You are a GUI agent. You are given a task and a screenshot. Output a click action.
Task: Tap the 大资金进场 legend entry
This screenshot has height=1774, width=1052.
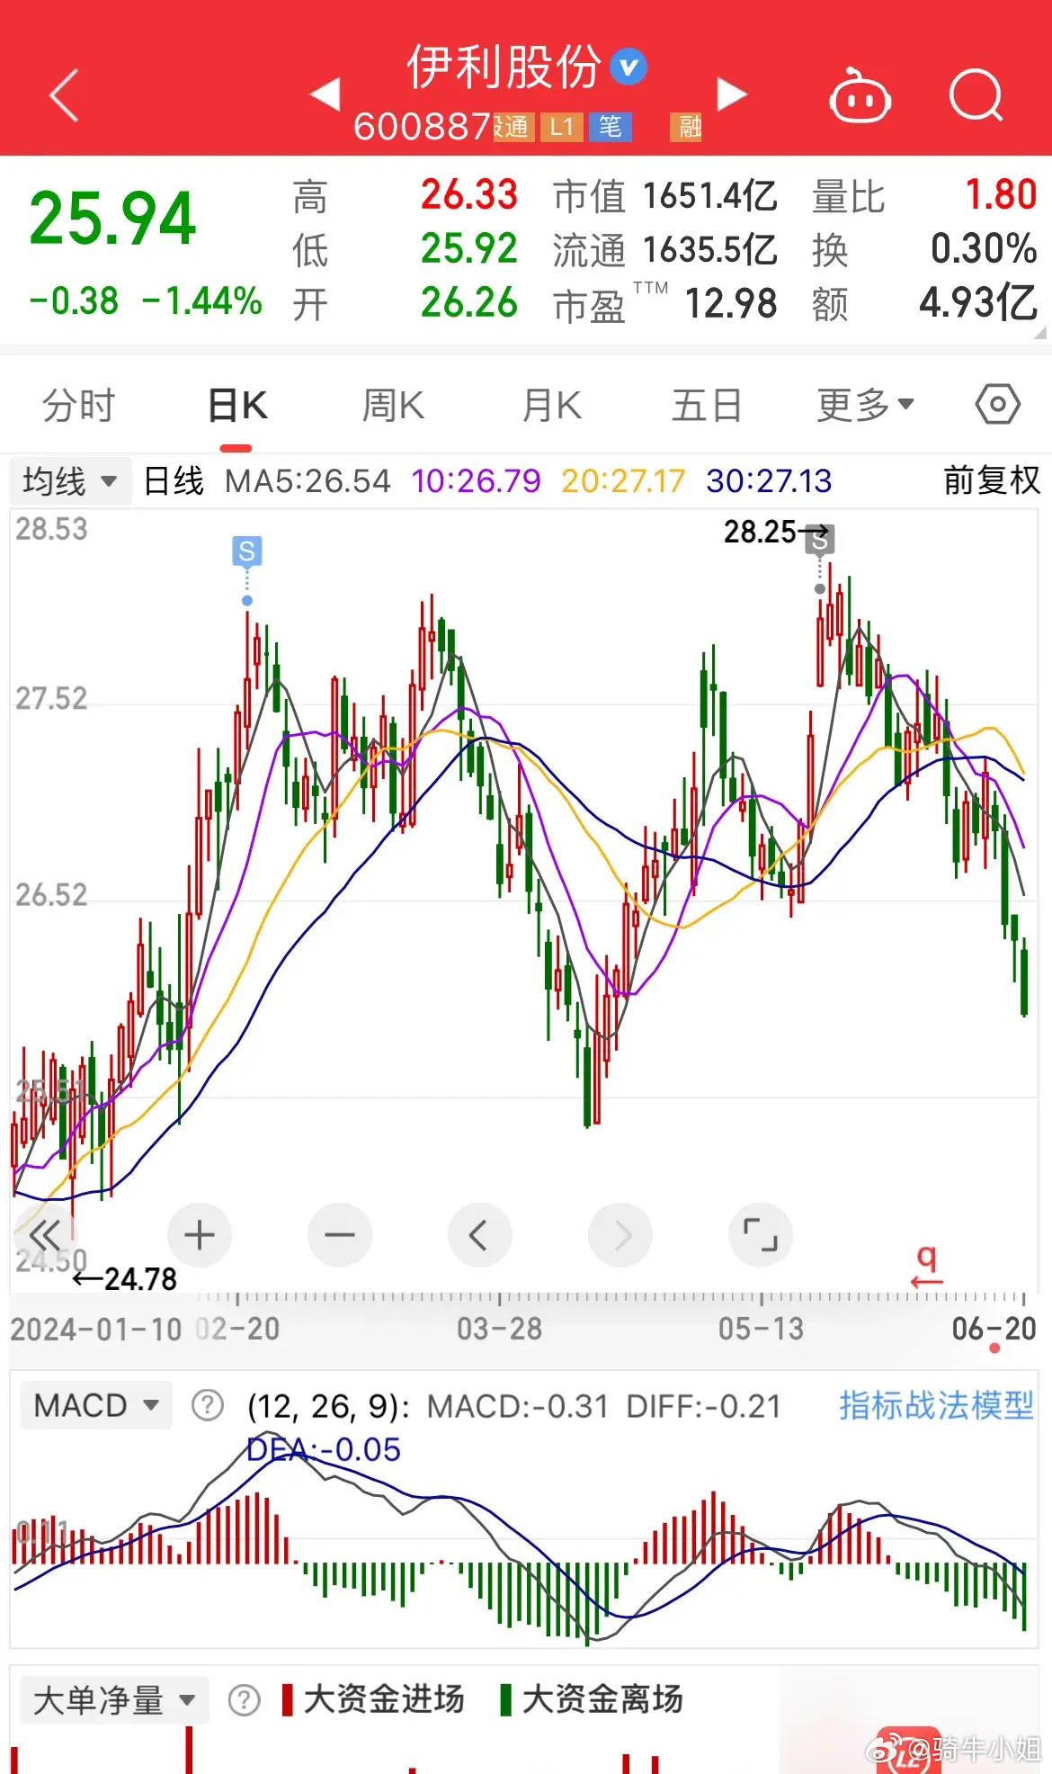(x=373, y=1699)
